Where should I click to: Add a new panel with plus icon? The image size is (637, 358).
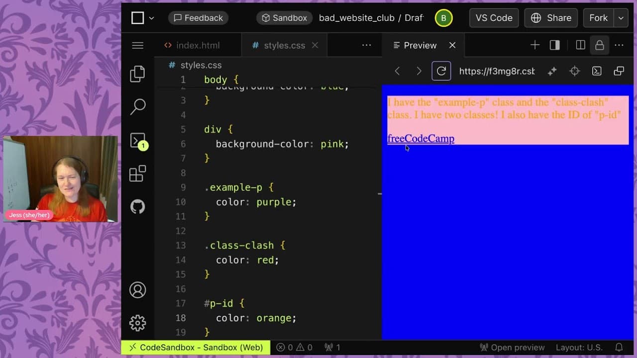point(535,45)
